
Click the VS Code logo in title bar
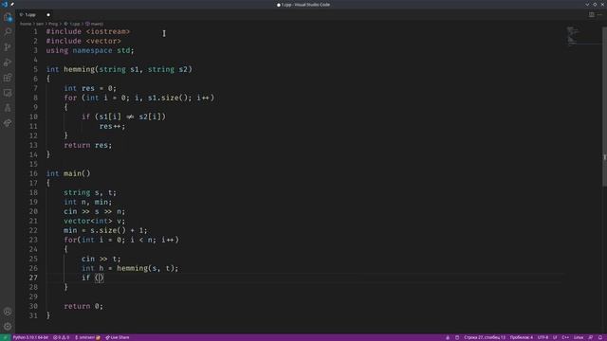point(4,4)
